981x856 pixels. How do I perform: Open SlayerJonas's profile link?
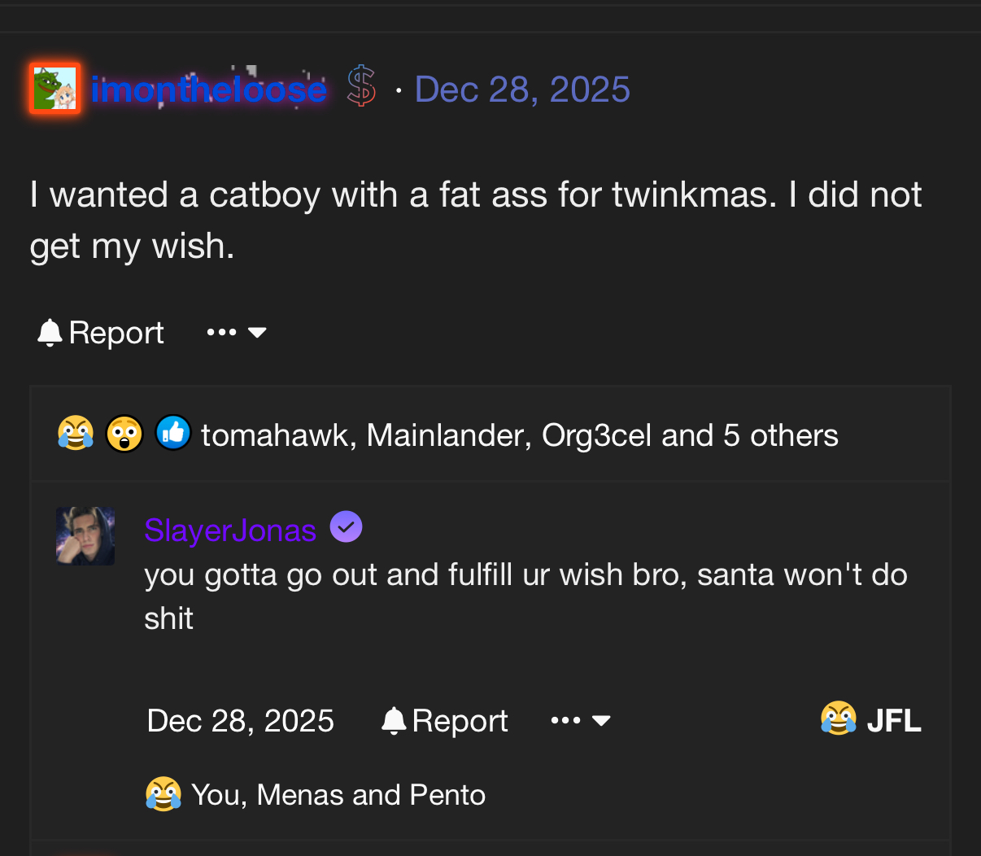[x=230, y=531]
